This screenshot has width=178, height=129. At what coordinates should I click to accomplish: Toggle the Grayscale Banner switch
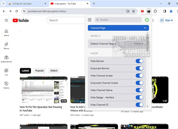coord(139,68)
